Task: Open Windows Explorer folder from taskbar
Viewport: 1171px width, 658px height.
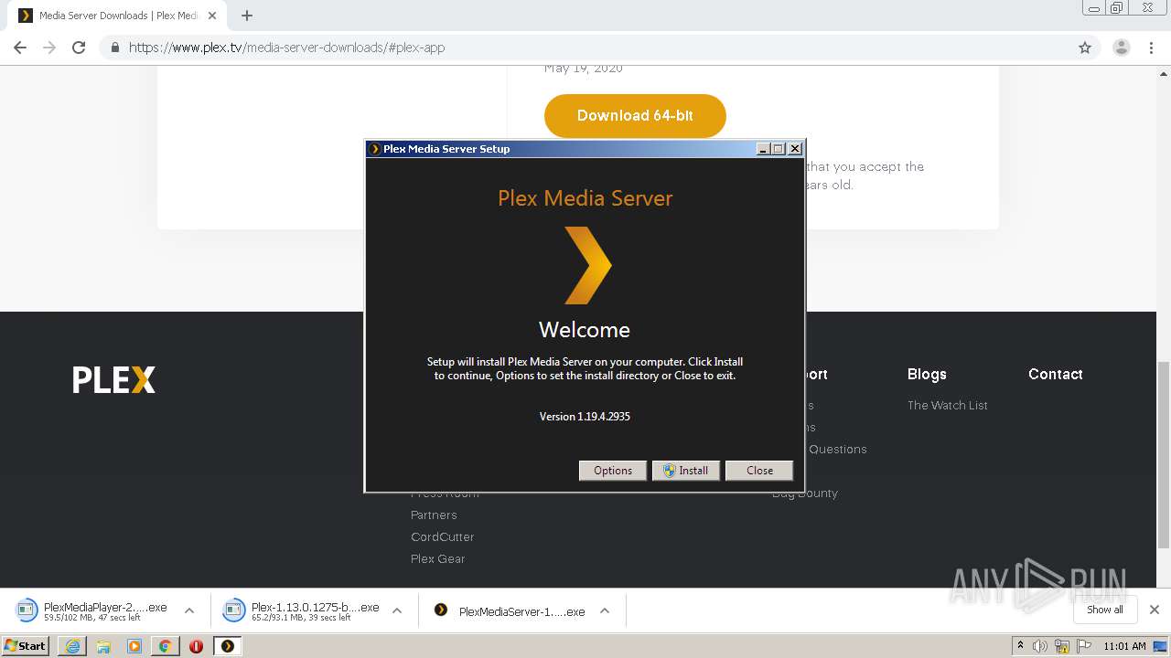Action: 103,645
